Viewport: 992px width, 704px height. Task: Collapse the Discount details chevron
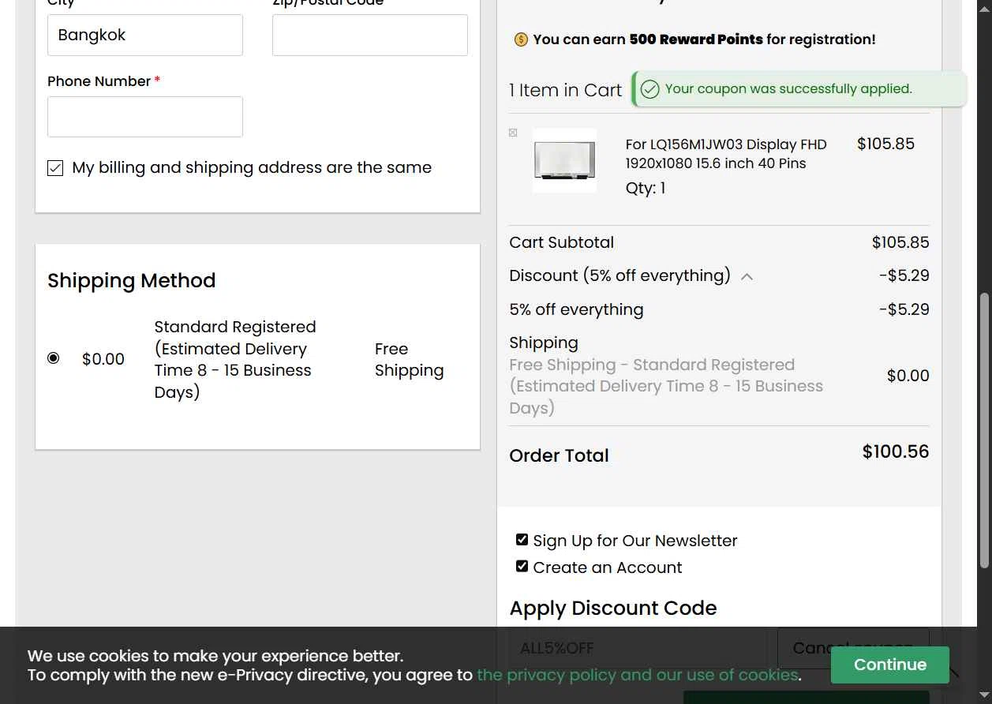pos(747,276)
